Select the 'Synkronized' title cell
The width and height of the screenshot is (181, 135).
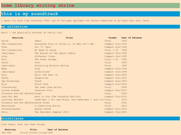(42, 72)
